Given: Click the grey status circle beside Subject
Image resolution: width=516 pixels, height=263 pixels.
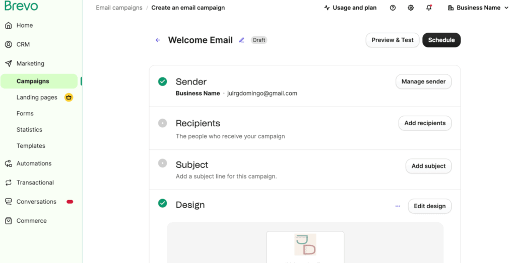Looking at the screenshot, I should (x=163, y=163).
